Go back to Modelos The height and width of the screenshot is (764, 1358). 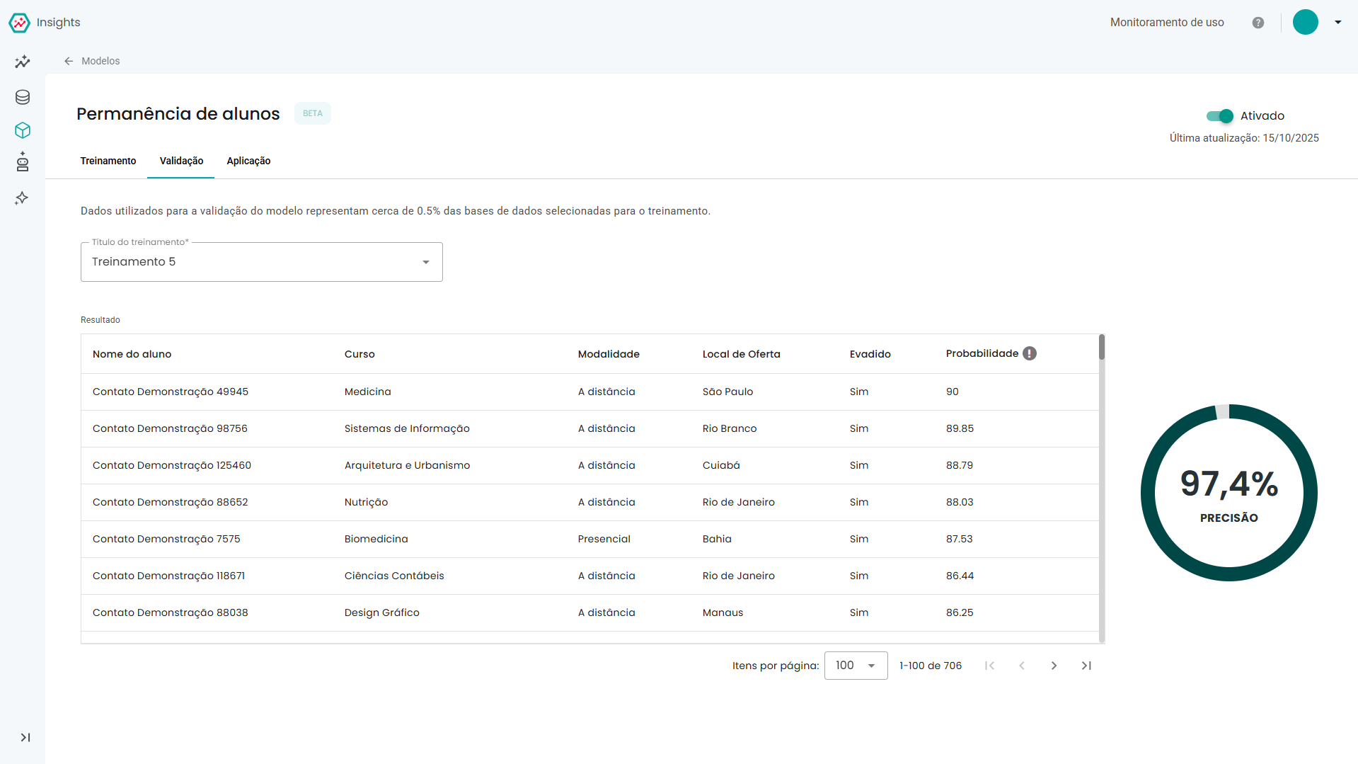100,61
